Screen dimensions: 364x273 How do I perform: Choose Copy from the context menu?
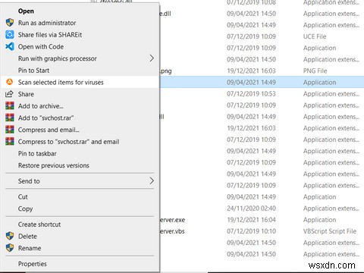pyautogui.click(x=25, y=209)
